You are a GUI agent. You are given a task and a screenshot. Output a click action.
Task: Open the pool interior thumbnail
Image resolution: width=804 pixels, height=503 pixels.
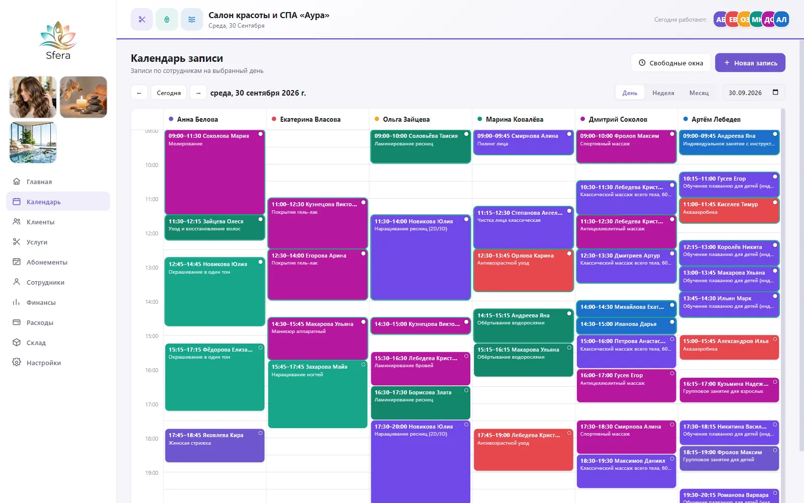(x=33, y=142)
